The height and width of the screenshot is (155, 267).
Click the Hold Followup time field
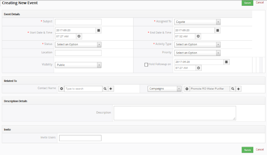(185, 68)
